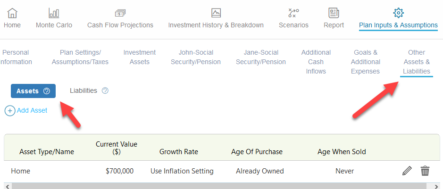Select the Assets button

click(33, 91)
